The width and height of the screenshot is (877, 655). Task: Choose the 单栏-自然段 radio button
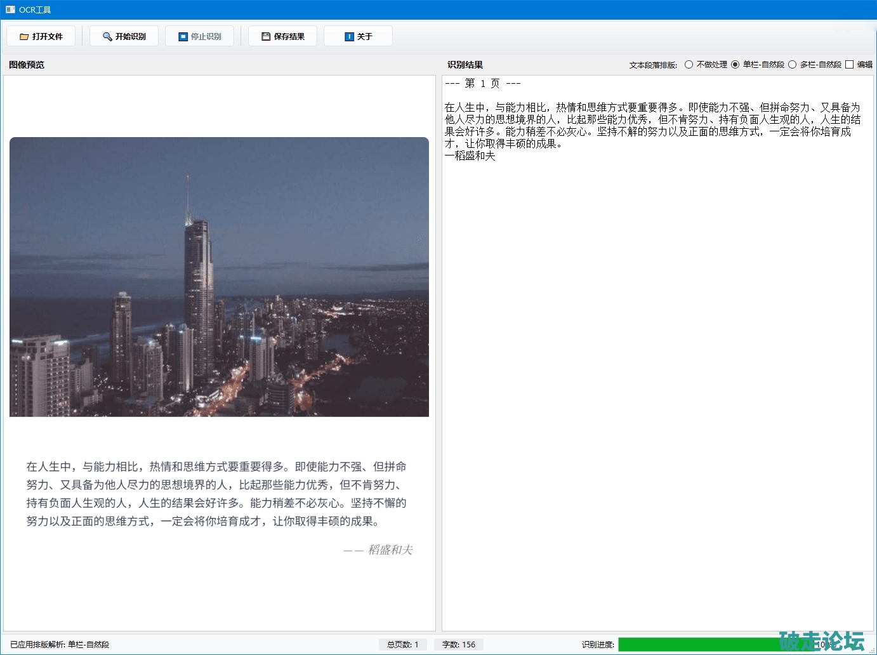coord(735,65)
